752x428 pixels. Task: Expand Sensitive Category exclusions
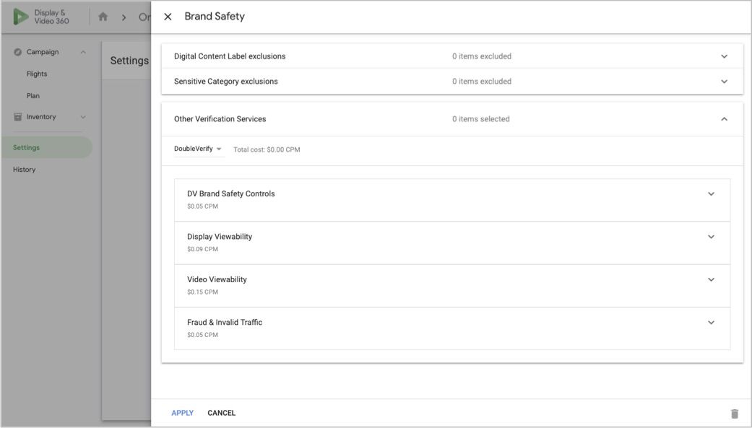725,82
